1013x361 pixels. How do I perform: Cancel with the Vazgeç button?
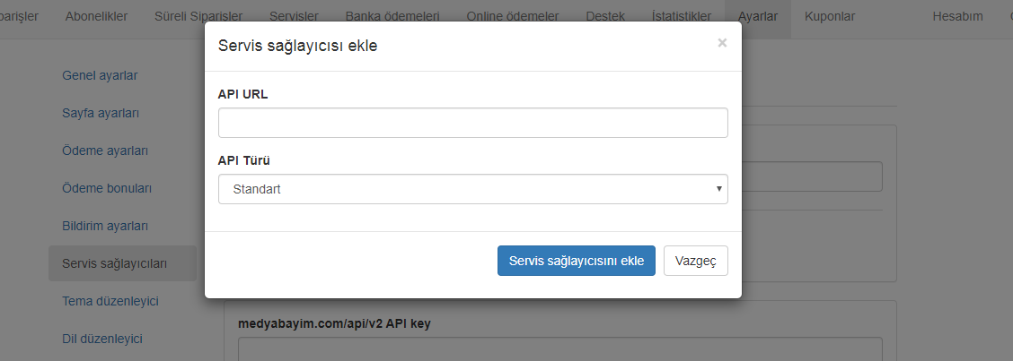pyautogui.click(x=695, y=261)
